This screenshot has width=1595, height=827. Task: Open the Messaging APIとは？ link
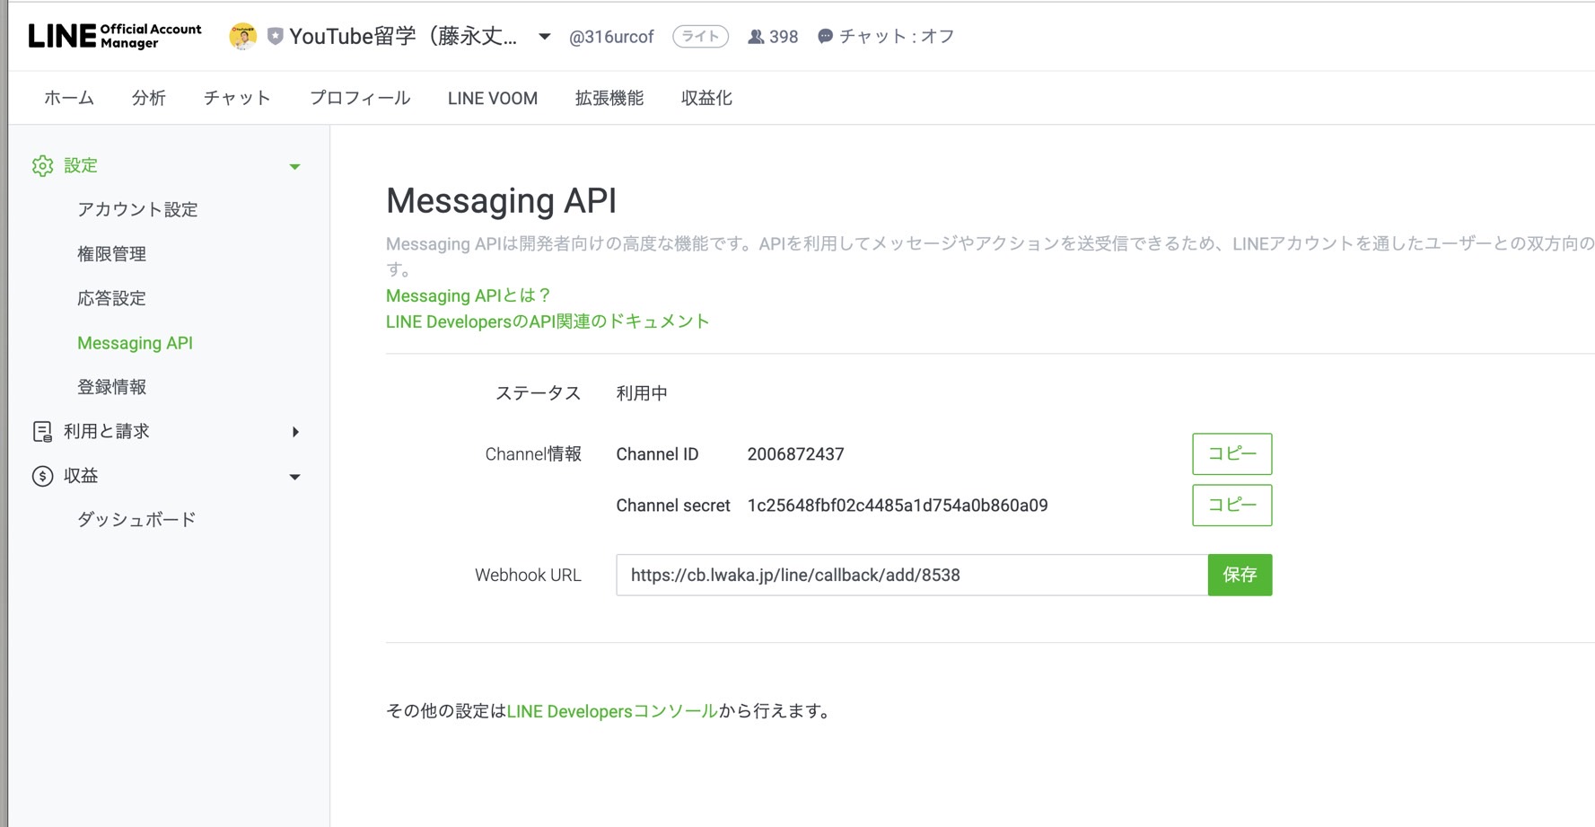click(468, 295)
